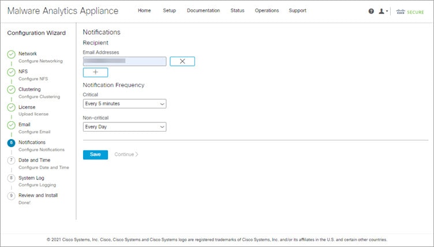434x247 pixels.
Task: Add another email address with plus button
Action: point(95,72)
